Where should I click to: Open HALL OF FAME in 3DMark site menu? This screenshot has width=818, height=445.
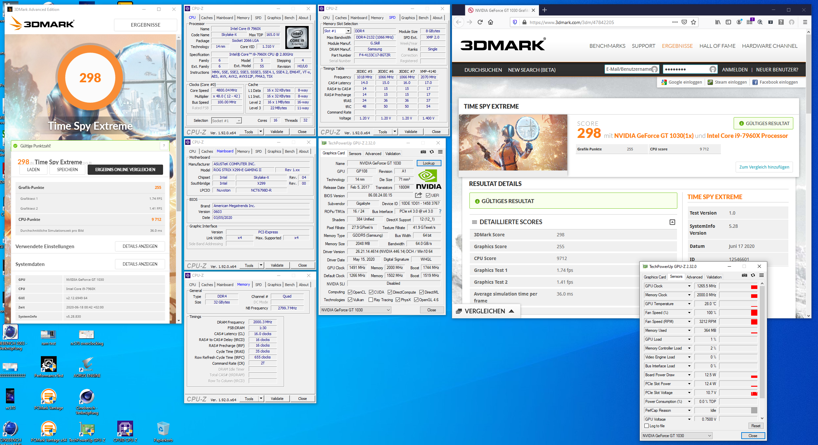click(x=717, y=46)
